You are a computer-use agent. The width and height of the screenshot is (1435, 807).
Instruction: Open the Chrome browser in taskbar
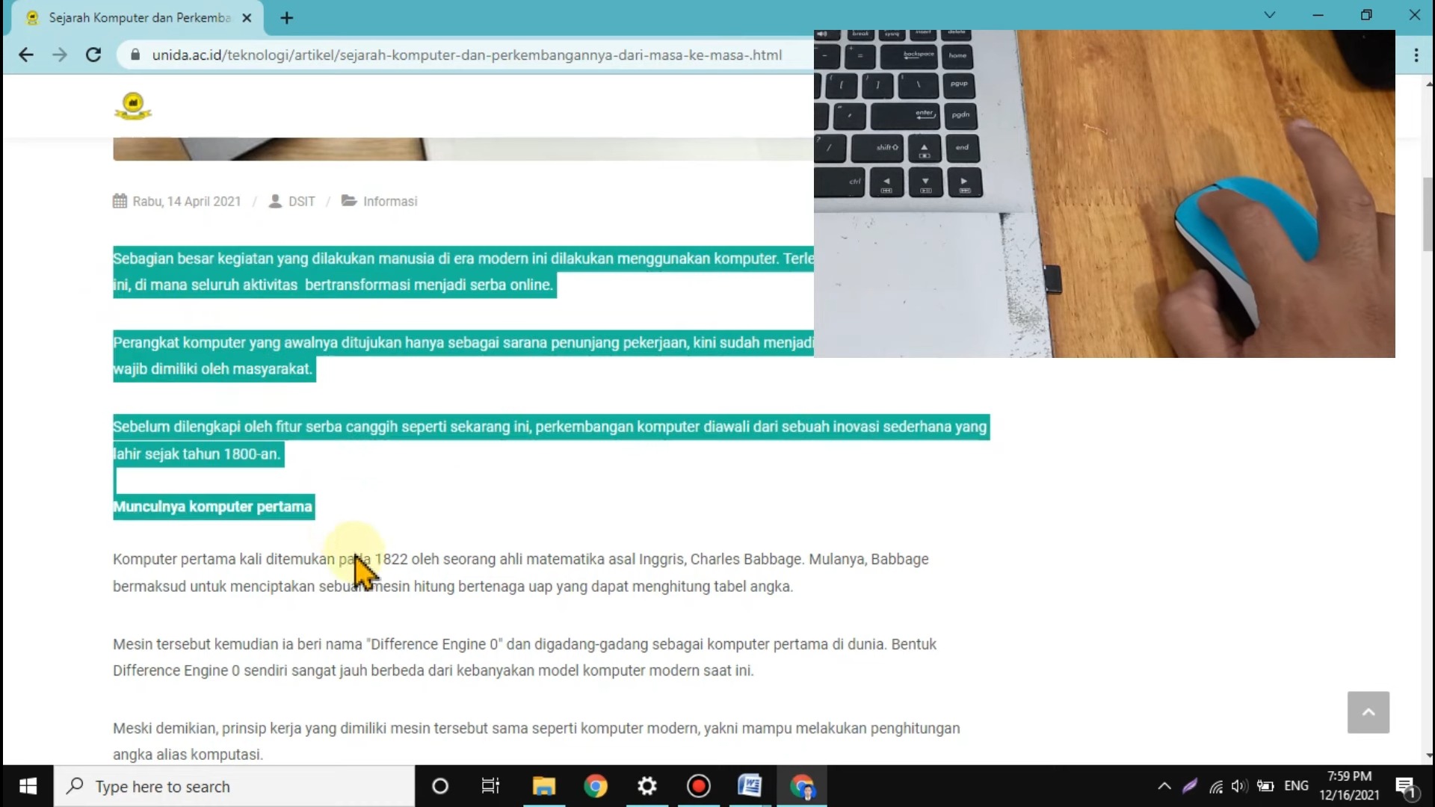pyautogui.click(x=595, y=788)
